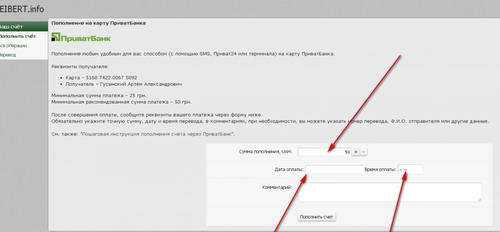
Task: Decrease amount with the minus button
Action: click(x=364, y=152)
